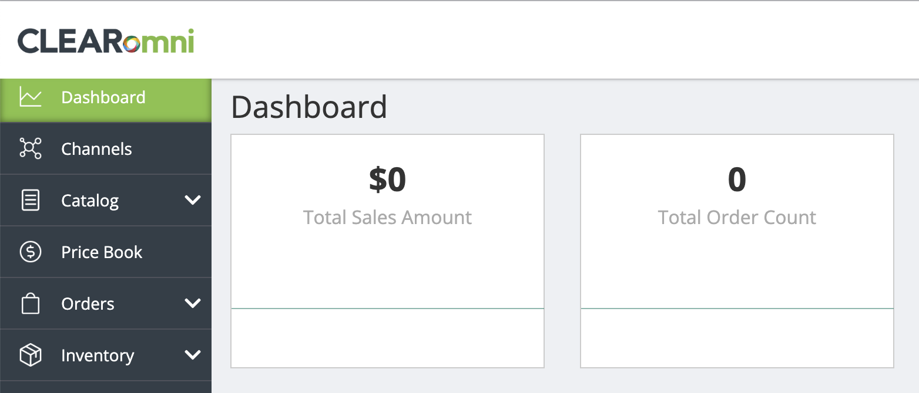Image resolution: width=919 pixels, height=393 pixels.
Task: Click the Inventory box icon
Action: 31,355
